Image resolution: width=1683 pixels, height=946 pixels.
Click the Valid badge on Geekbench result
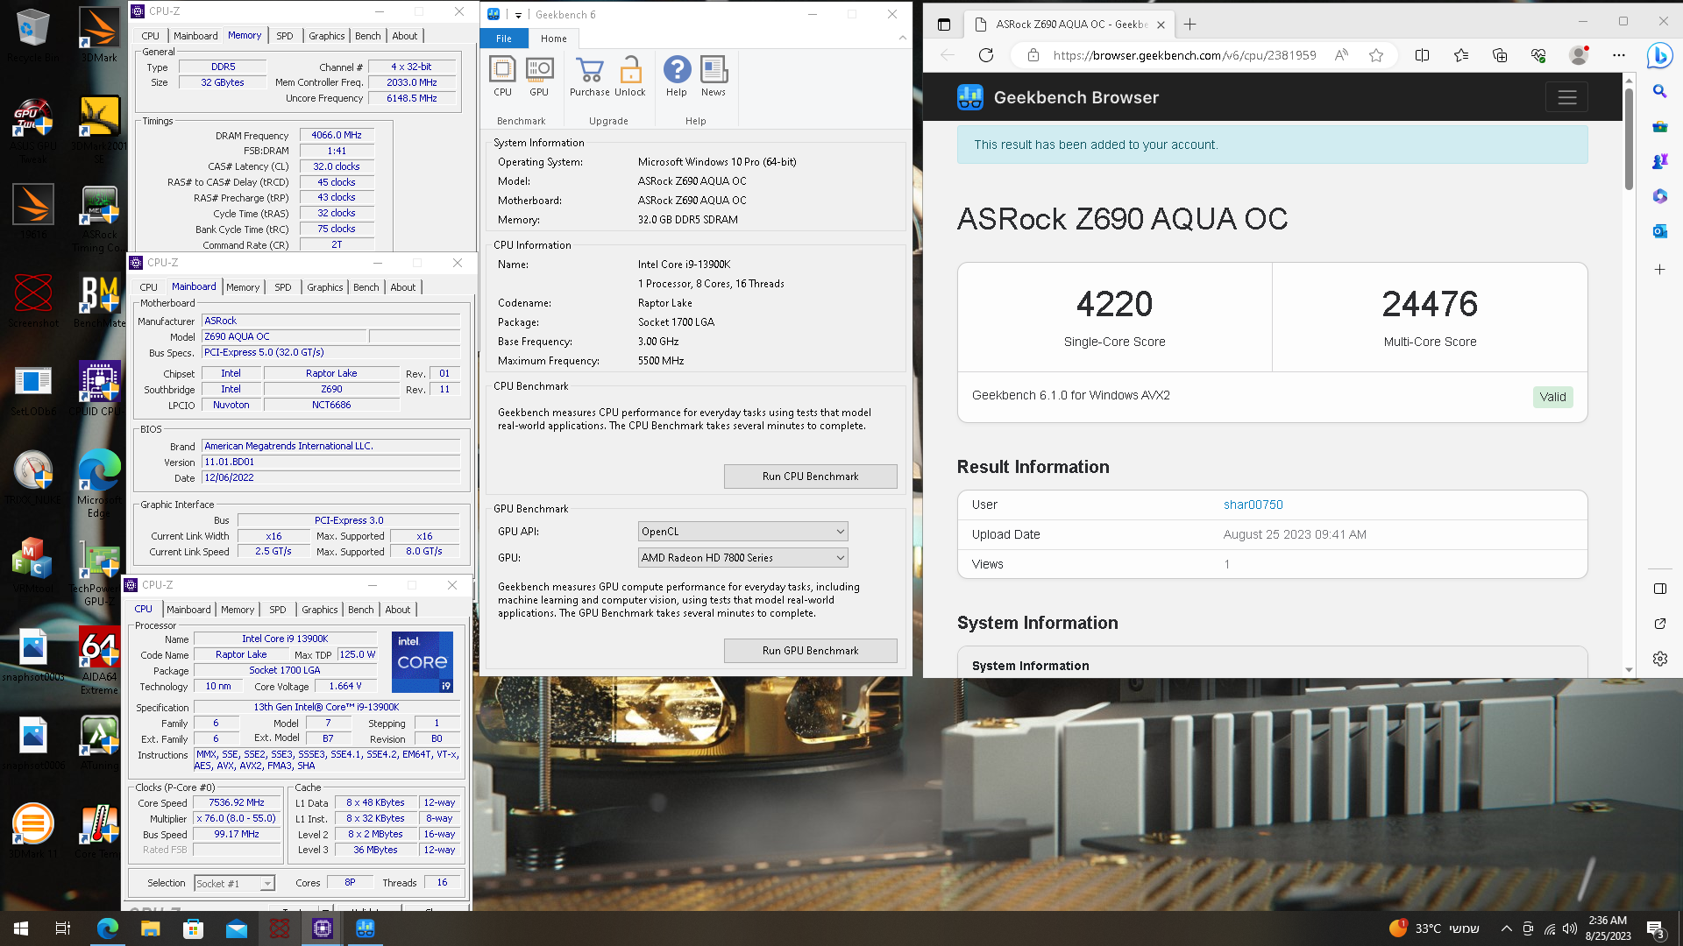click(1552, 397)
